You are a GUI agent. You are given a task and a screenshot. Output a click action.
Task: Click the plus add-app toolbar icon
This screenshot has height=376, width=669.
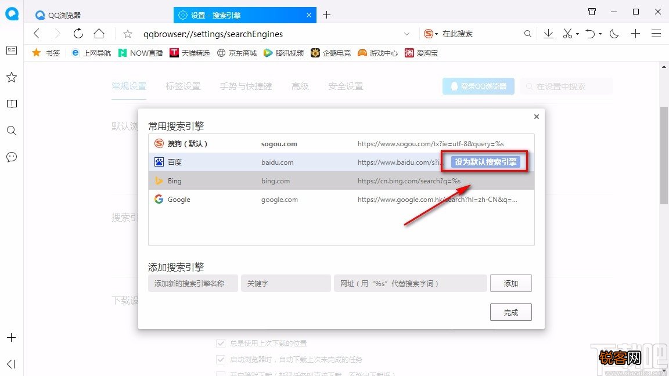coord(636,34)
